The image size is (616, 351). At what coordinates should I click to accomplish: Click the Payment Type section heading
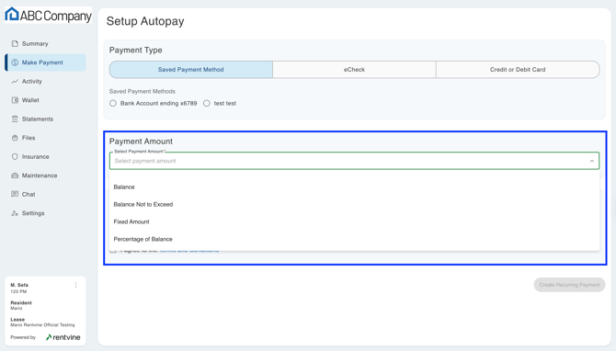[135, 51]
